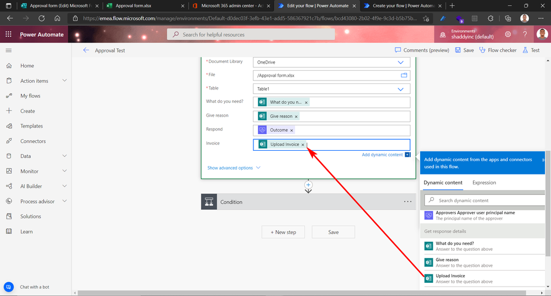
Task: Click Save below the Condition step
Action: coord(333,232)
